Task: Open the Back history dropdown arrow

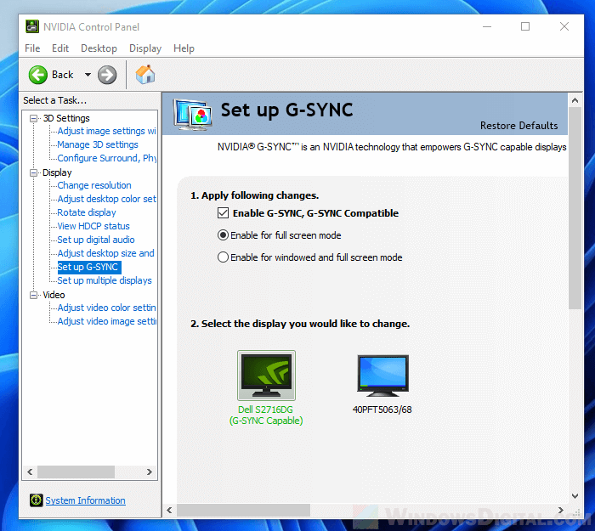Action: (88, 75)
